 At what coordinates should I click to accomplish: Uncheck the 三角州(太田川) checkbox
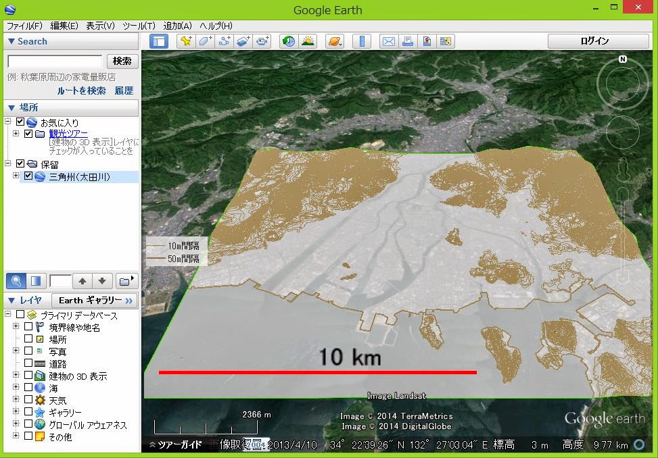click(x=28, y=176)
